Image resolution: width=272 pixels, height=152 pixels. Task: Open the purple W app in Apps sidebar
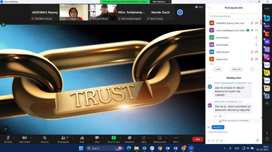pyautogui.click(x=267, y=42)
